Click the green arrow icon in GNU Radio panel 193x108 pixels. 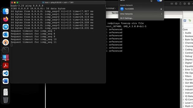point(190,21)
